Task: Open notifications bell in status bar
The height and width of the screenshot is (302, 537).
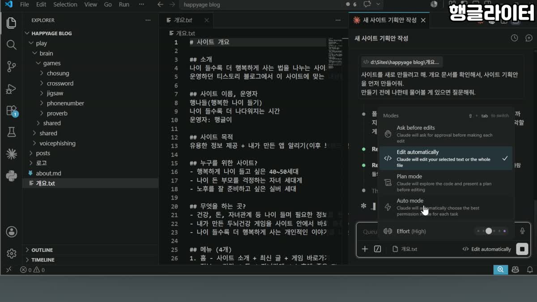Action: click(x=530, y=270)
